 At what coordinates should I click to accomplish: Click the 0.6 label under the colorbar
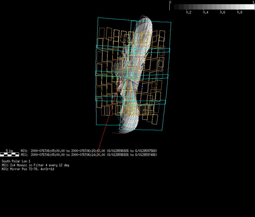pos(223,12)
